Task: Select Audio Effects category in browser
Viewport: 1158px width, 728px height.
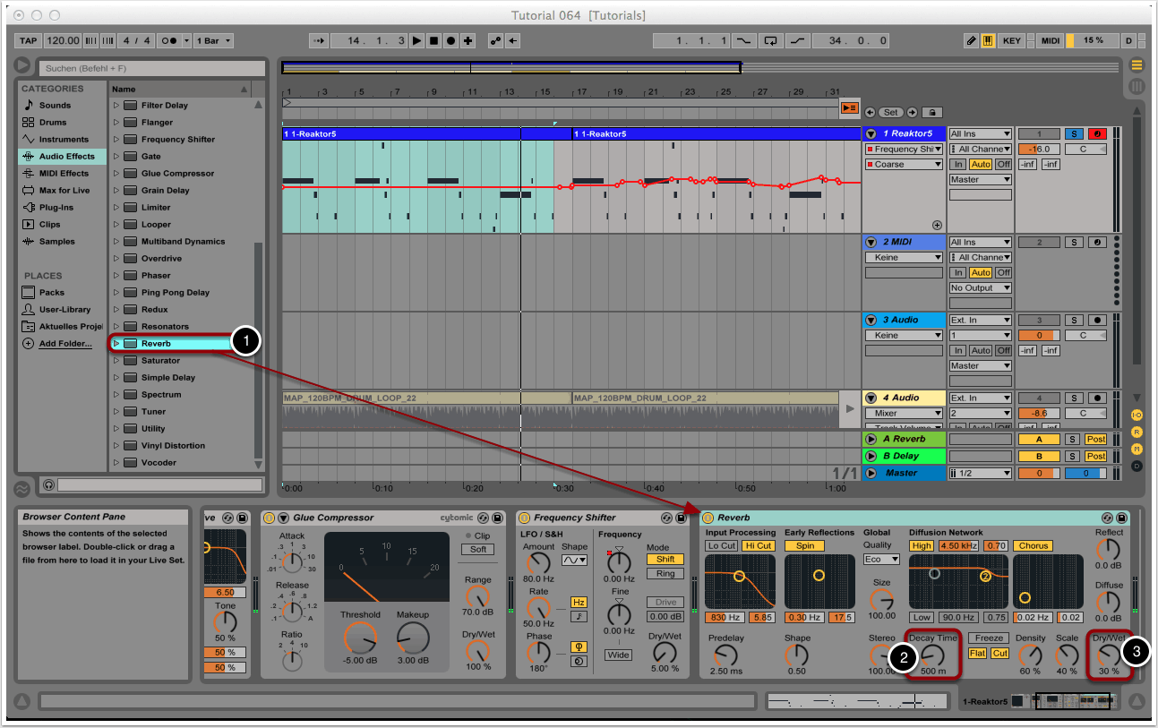Action: click(x=66, y=156)
